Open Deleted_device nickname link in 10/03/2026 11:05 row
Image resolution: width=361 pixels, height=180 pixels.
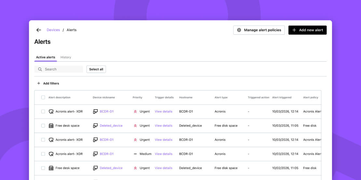point(111,126)
